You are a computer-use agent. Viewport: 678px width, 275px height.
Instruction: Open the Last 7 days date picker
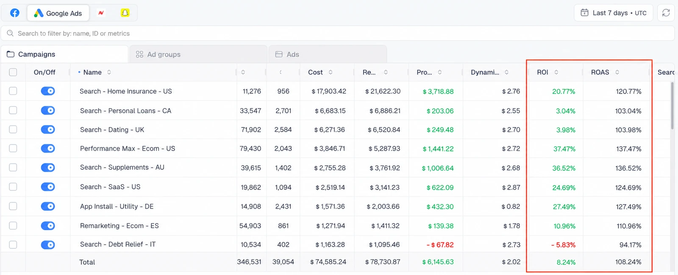(614, 13)
